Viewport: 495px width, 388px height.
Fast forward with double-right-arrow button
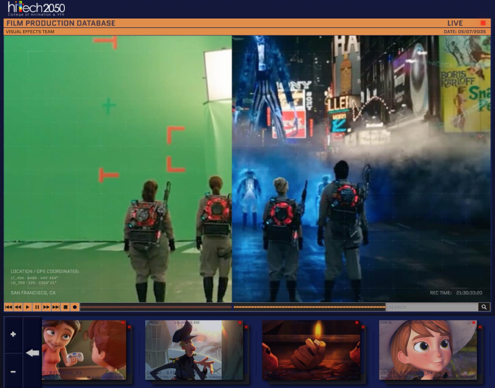tap(46, 307)
